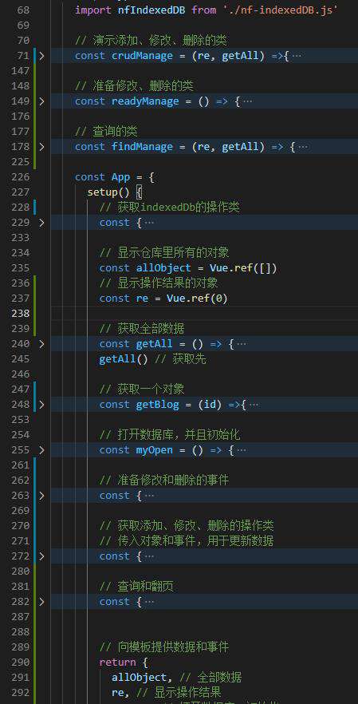Click the comment 准备修改和删除的事件
Viewport: 358px width, 704px height.
tap(164, 481)
